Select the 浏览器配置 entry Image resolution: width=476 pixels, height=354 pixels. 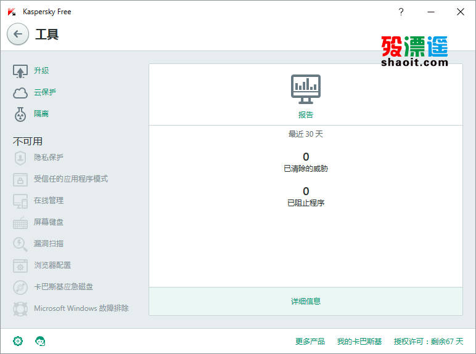tap(52, 265)
